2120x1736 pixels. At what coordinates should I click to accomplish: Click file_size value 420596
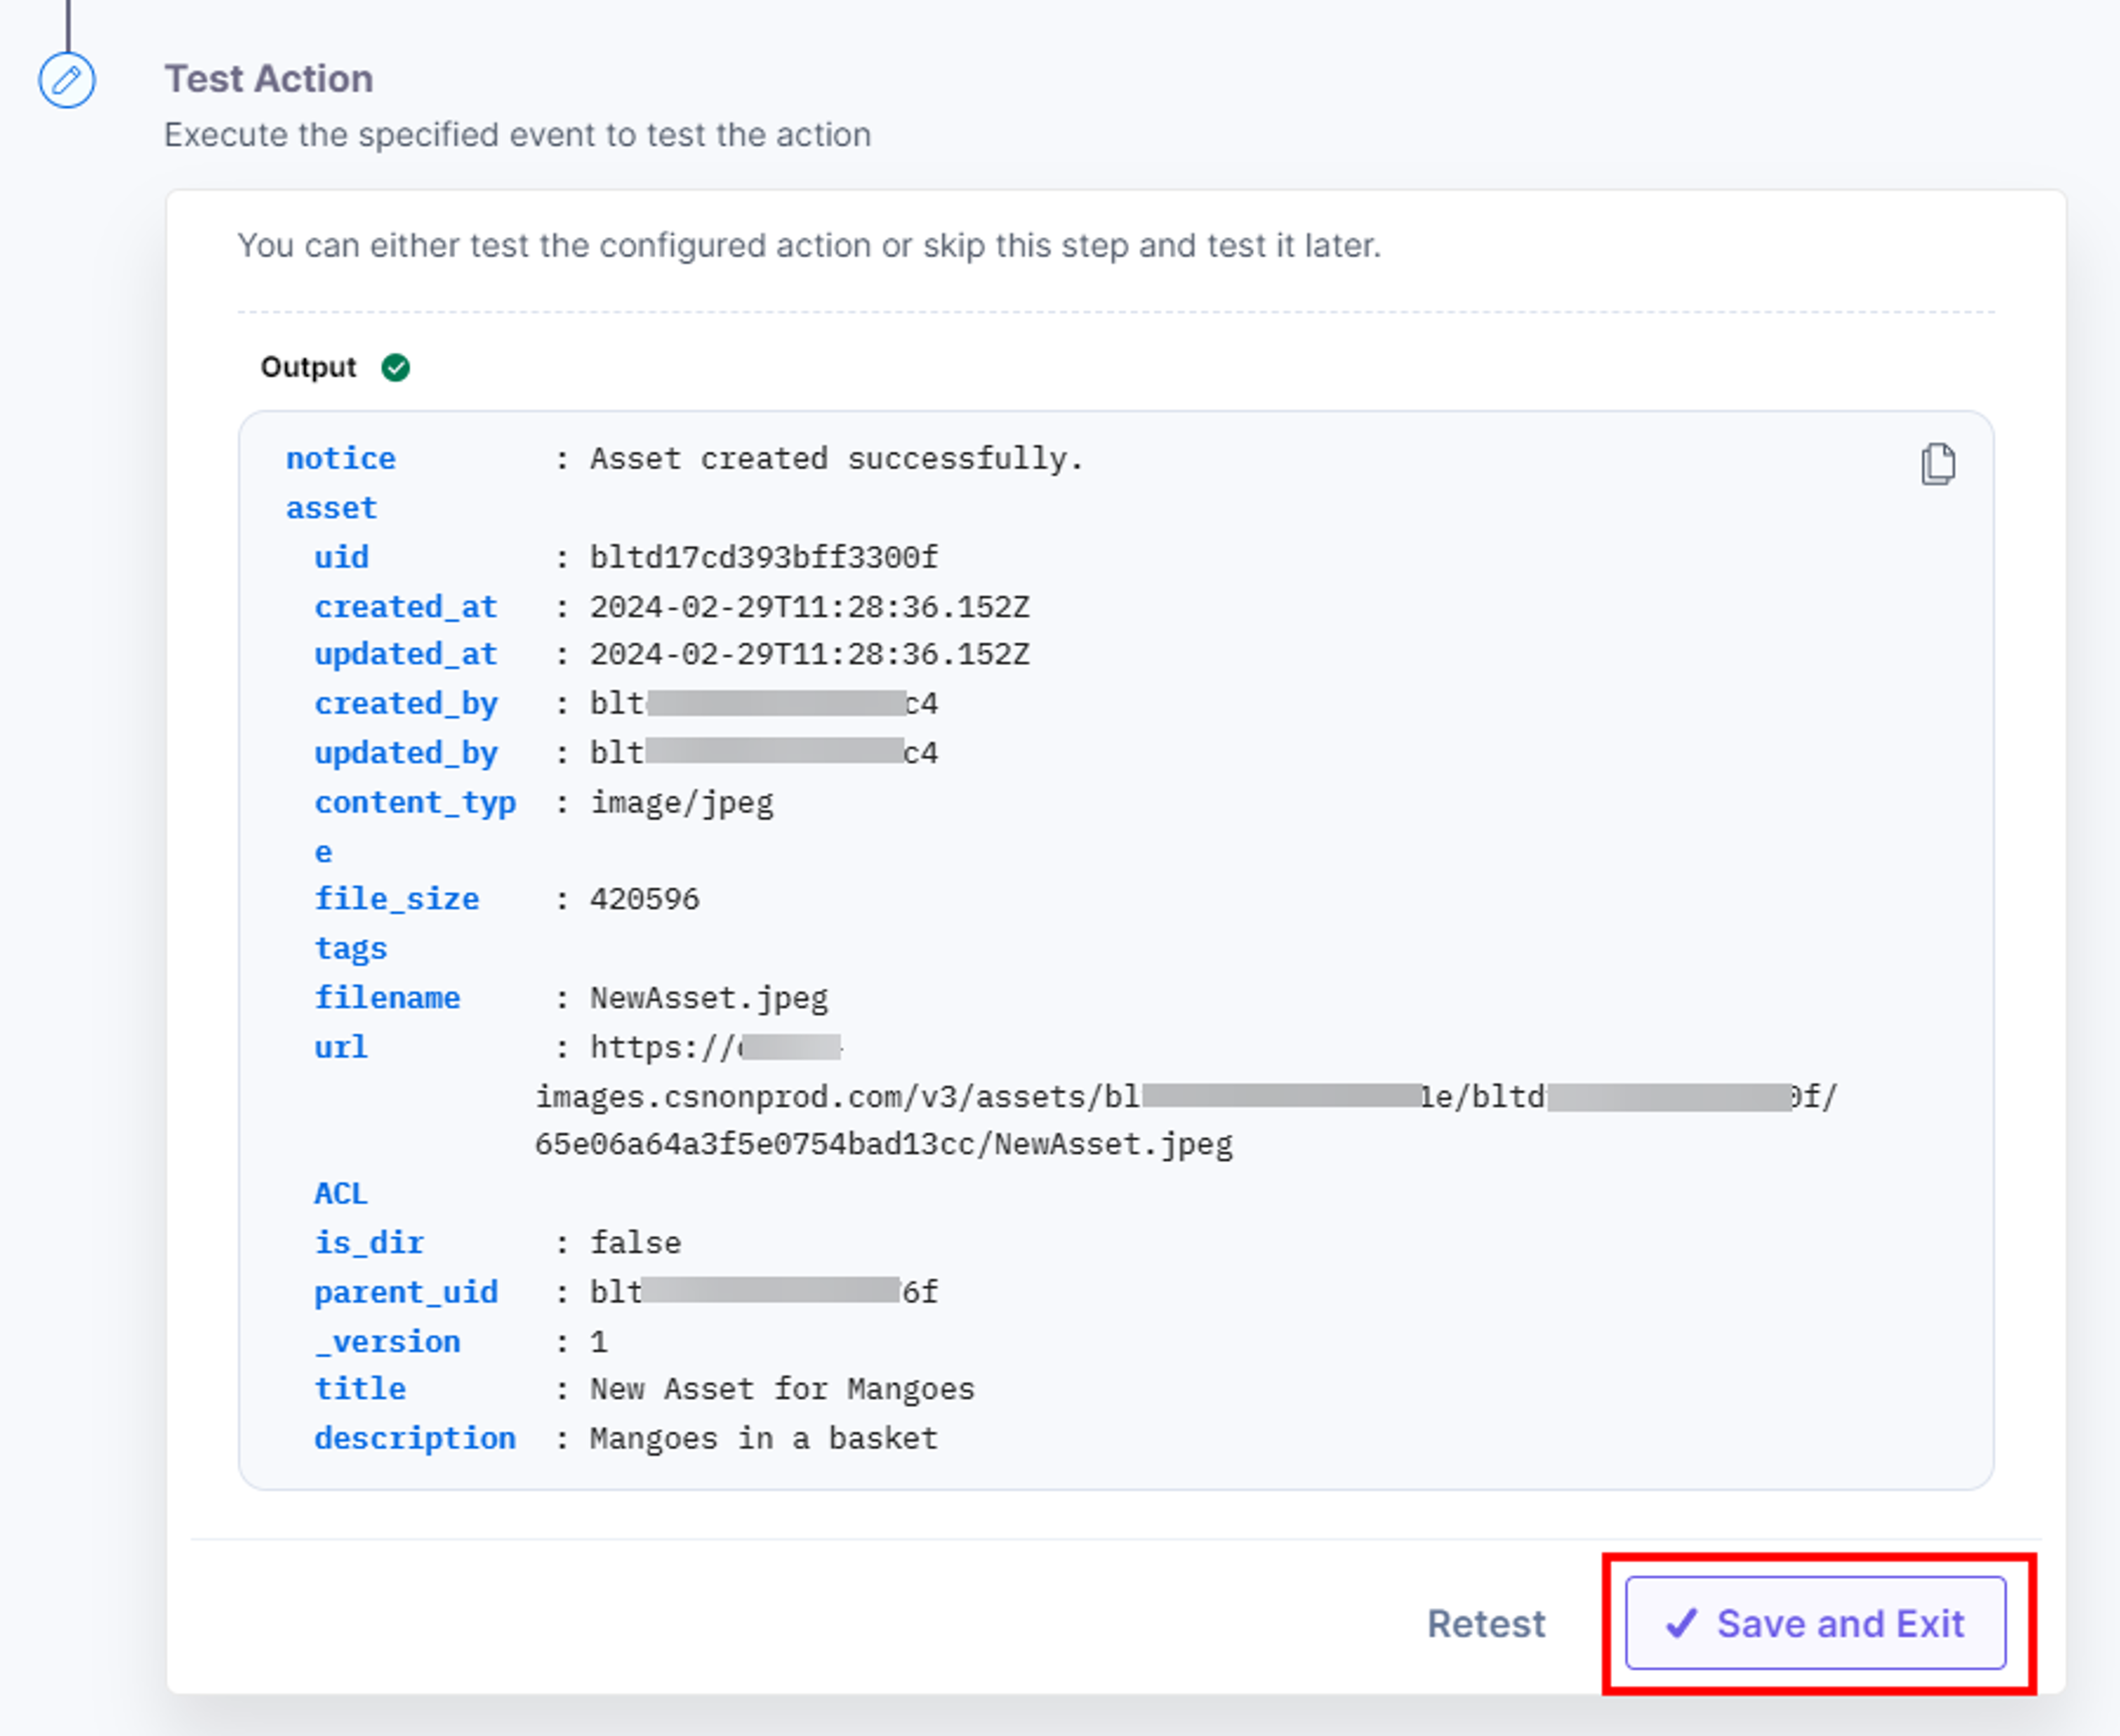pyautogui.click(x=645, y=899)
